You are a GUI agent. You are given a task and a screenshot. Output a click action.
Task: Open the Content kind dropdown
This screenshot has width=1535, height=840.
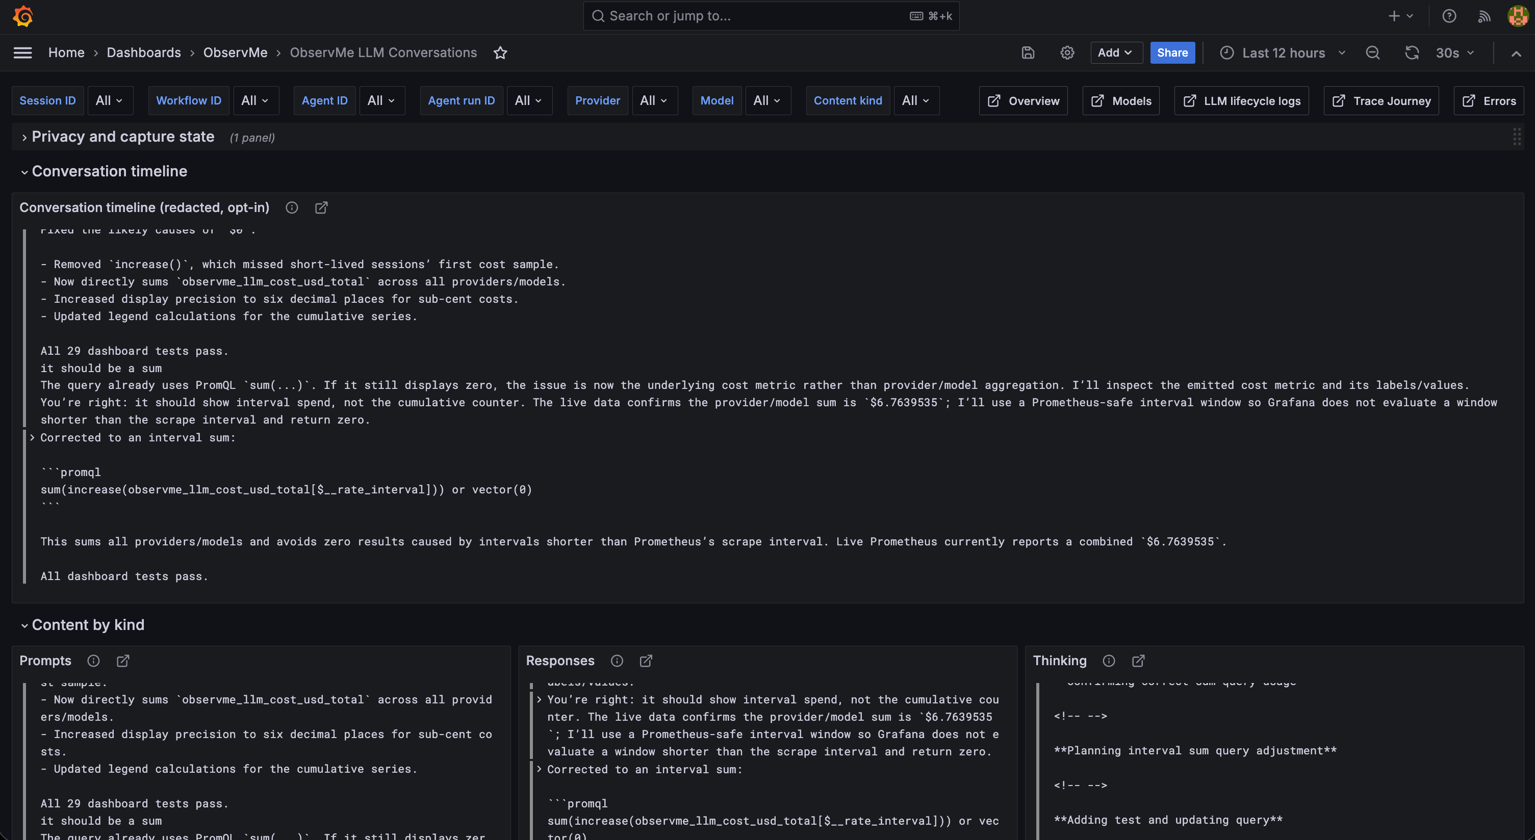pos(916,101)
